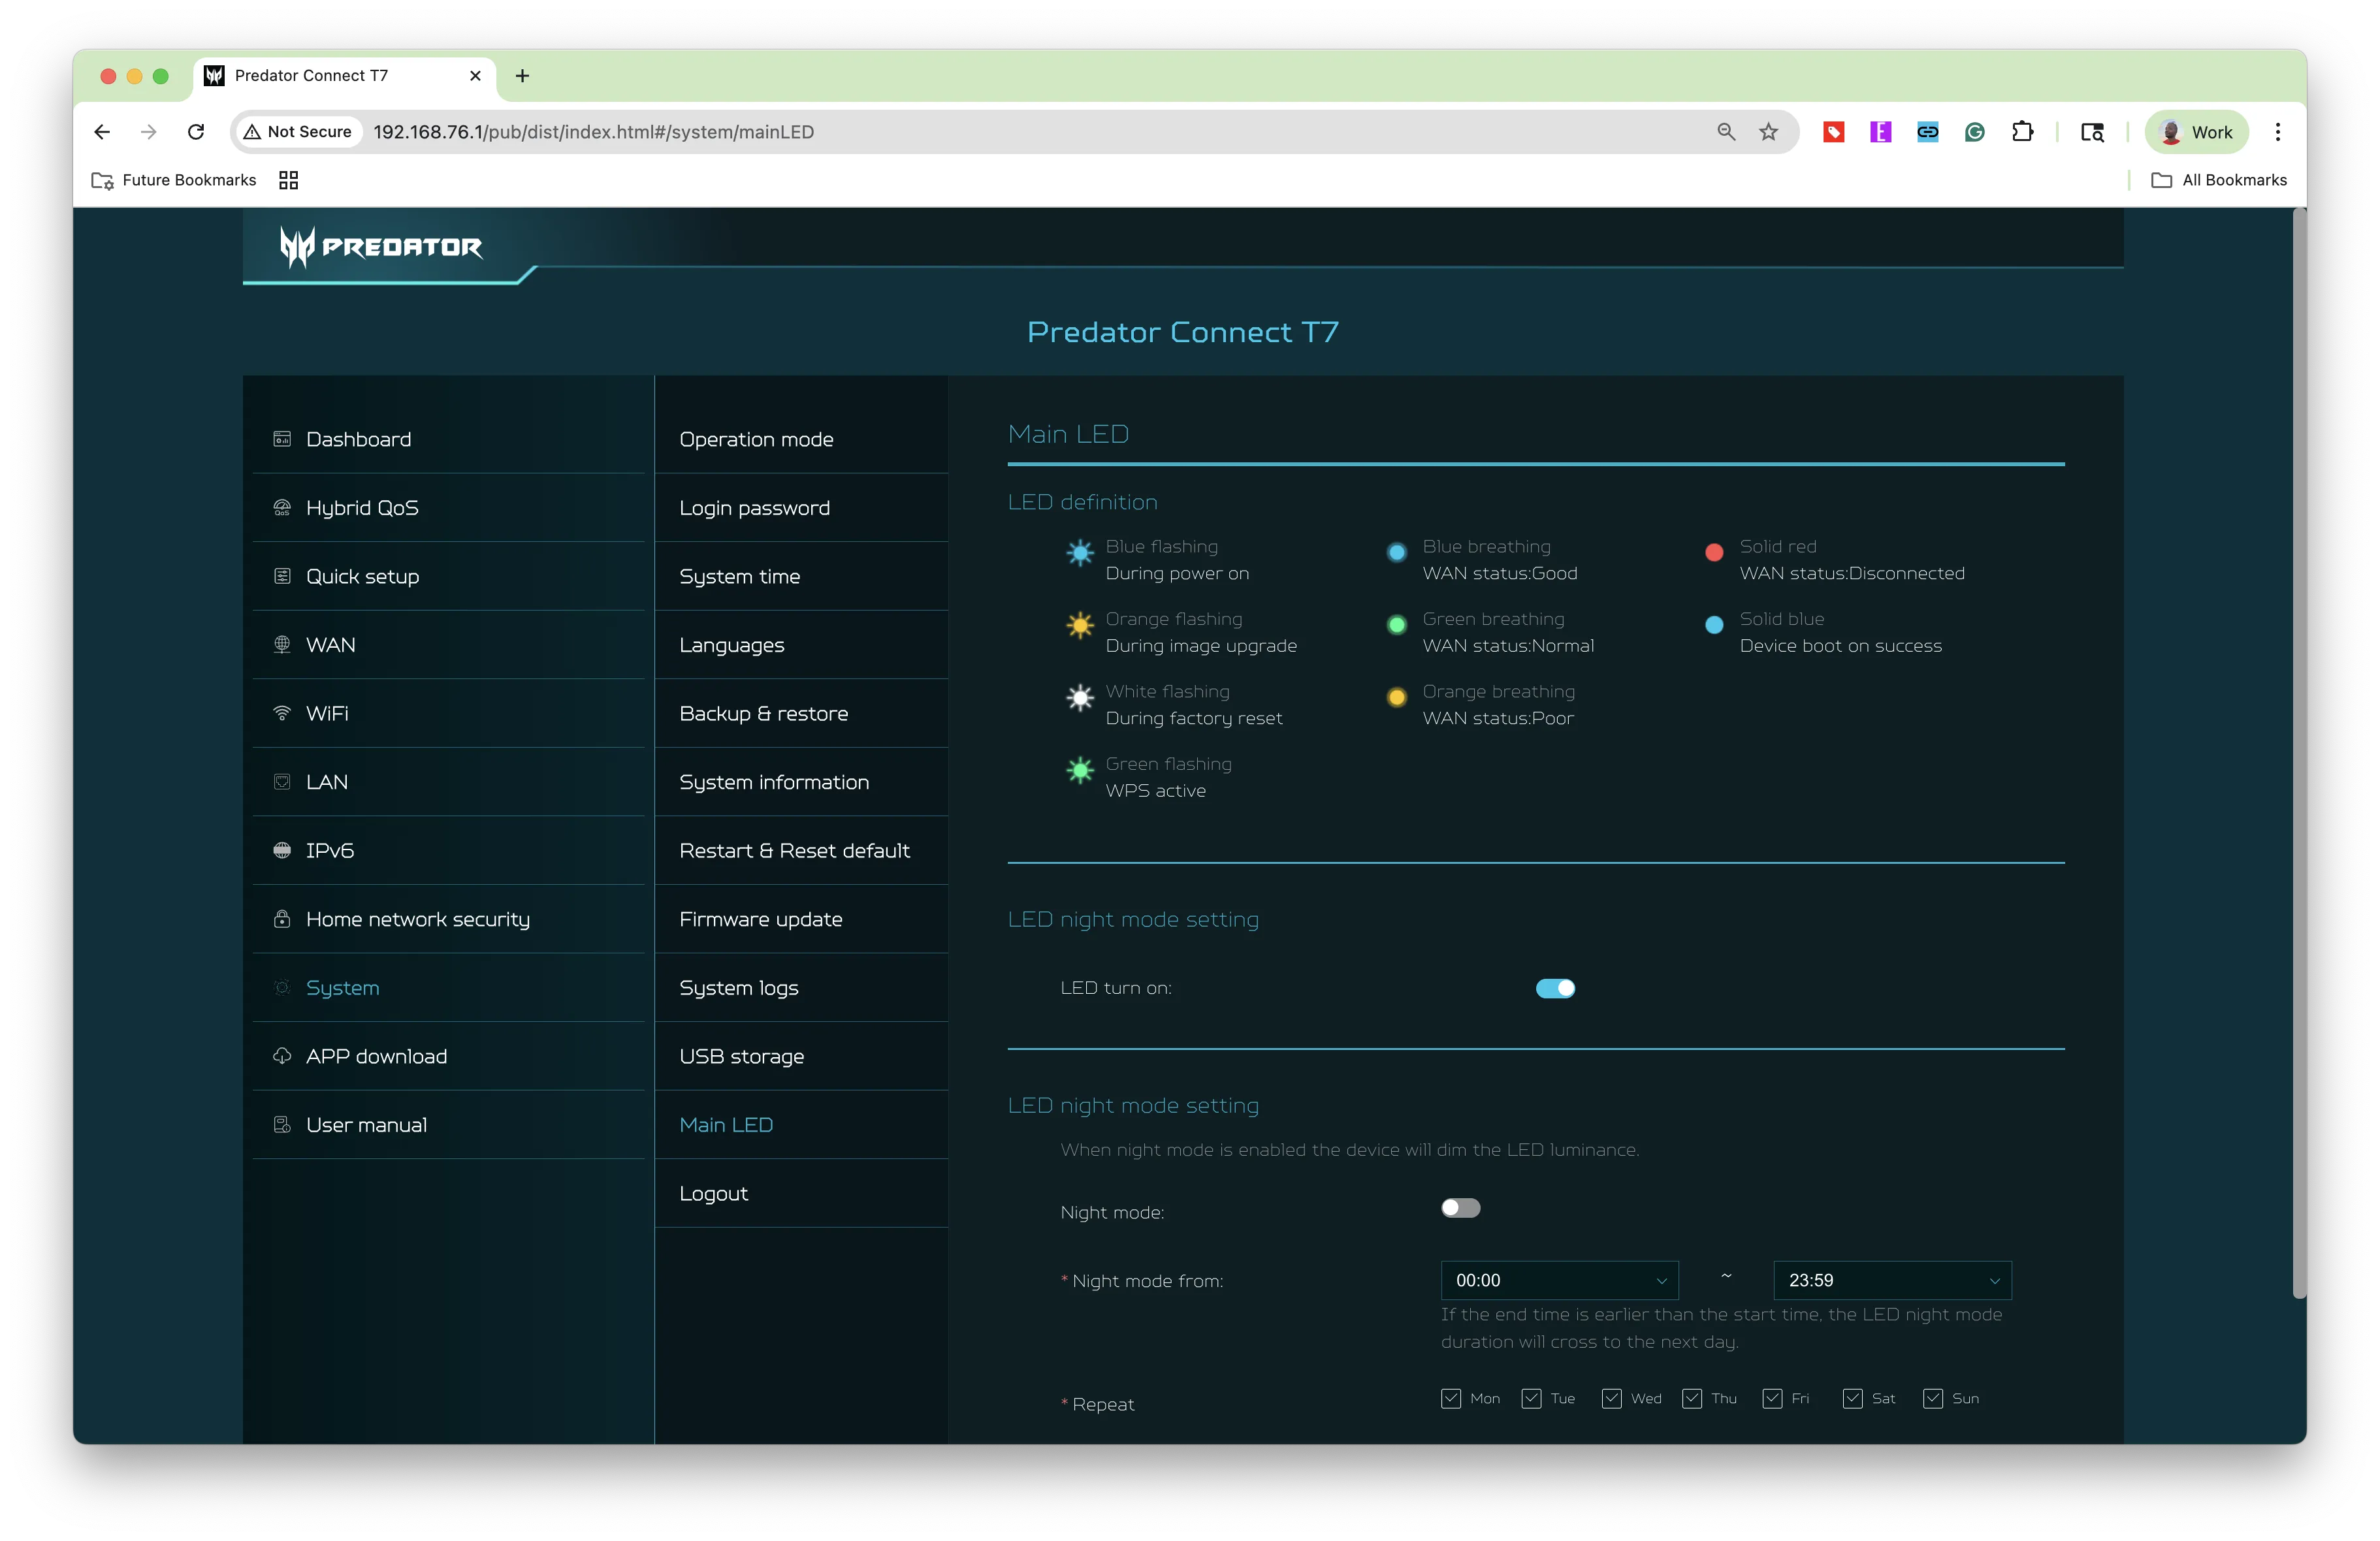Click the Hybrid QoS sidebar icon
The image size is (2380, 1541).
coord(282,508)
